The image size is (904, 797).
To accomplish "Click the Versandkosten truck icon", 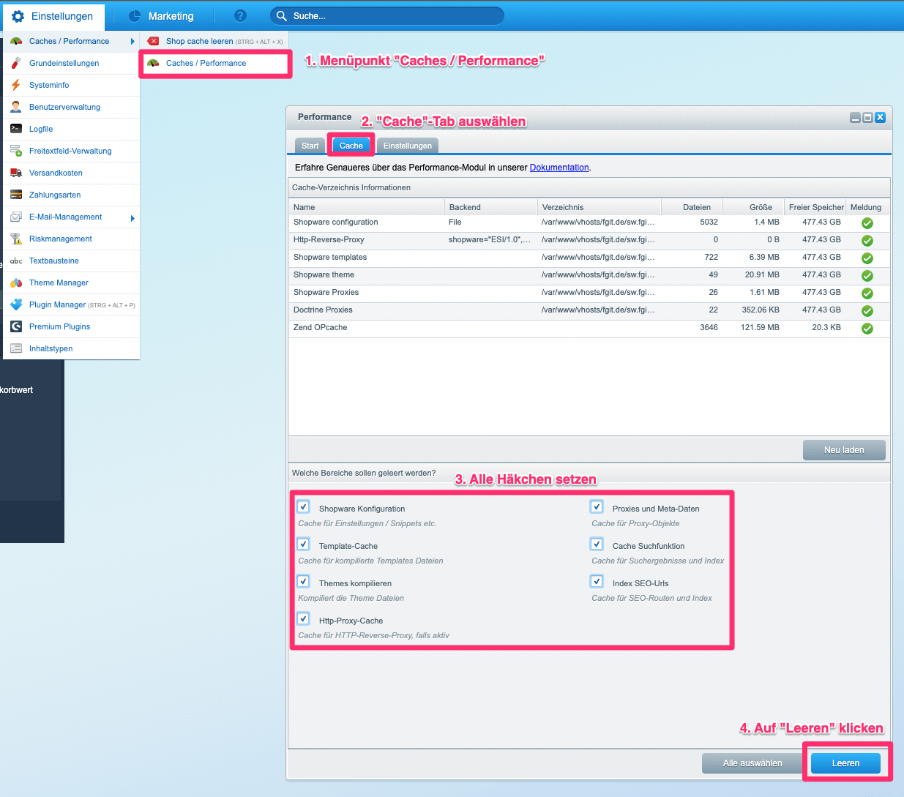I will point(16,173).
